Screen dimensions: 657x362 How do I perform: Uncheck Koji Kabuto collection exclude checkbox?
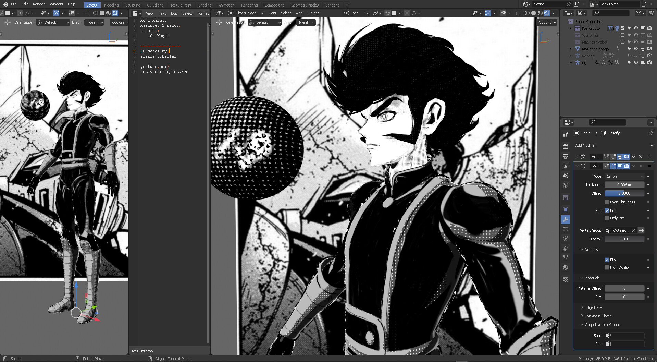(x=622, y=28)
